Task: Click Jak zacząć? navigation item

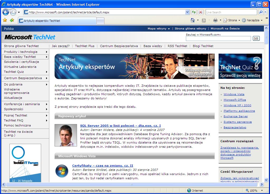Action: [61, 46]
